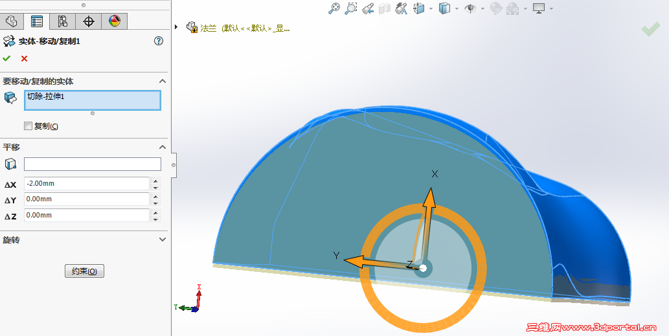Click the ΔZ value field

(x=87, y=216)
